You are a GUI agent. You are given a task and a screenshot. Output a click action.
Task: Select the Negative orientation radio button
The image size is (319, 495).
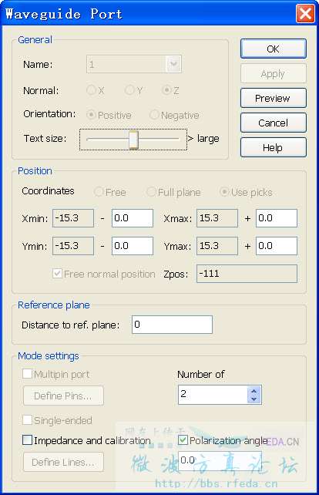tap(154, 115)
